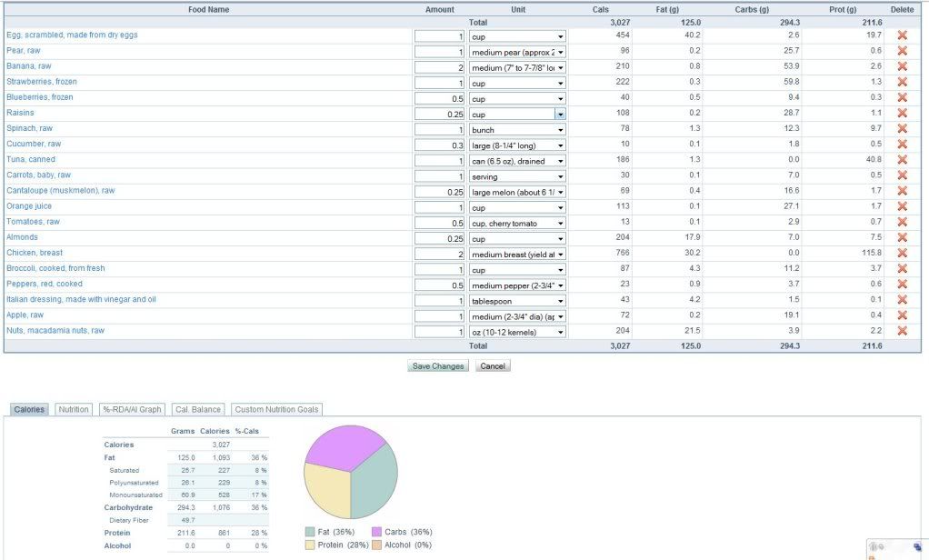The height and width of the screenshot is (560, 929).
Task: Delete Strawberries, frozen row
Action: 902,82
